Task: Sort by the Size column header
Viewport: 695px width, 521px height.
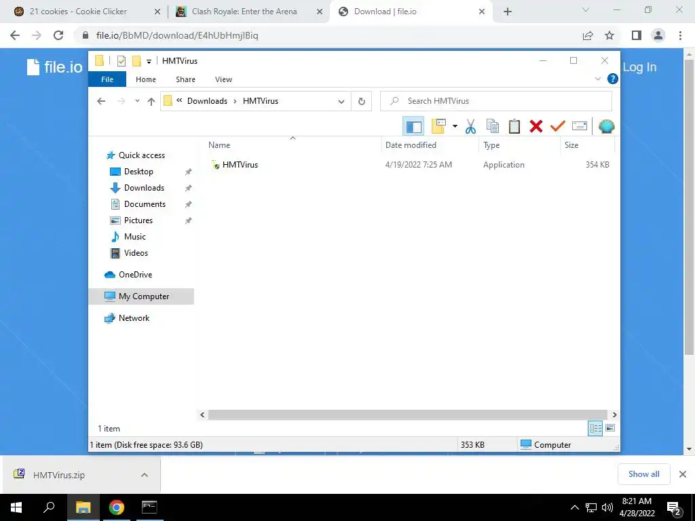Action: coord(587,145)
